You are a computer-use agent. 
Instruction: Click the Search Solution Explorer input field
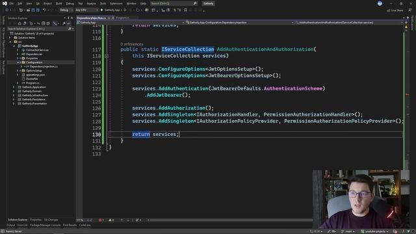tap(37, 29)
